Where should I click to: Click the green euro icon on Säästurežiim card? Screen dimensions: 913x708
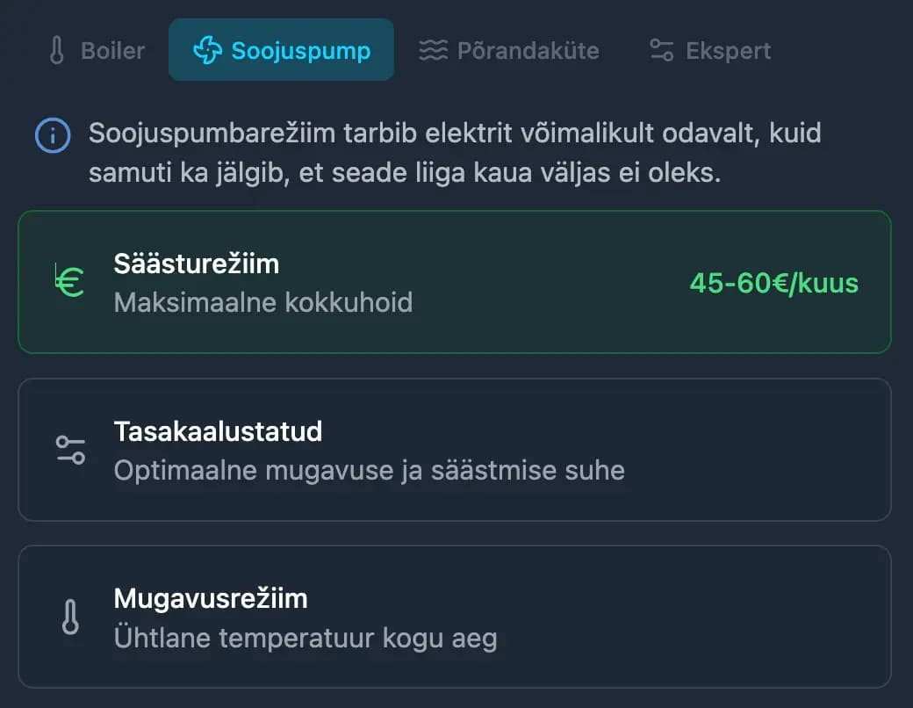tap(69, 281)
